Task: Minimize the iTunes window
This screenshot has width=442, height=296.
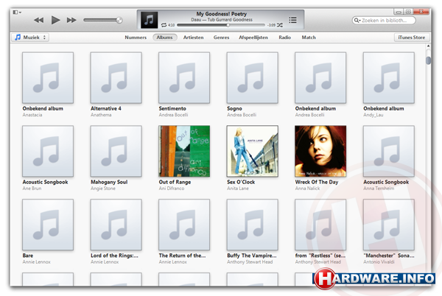Action: coord(399,12)
